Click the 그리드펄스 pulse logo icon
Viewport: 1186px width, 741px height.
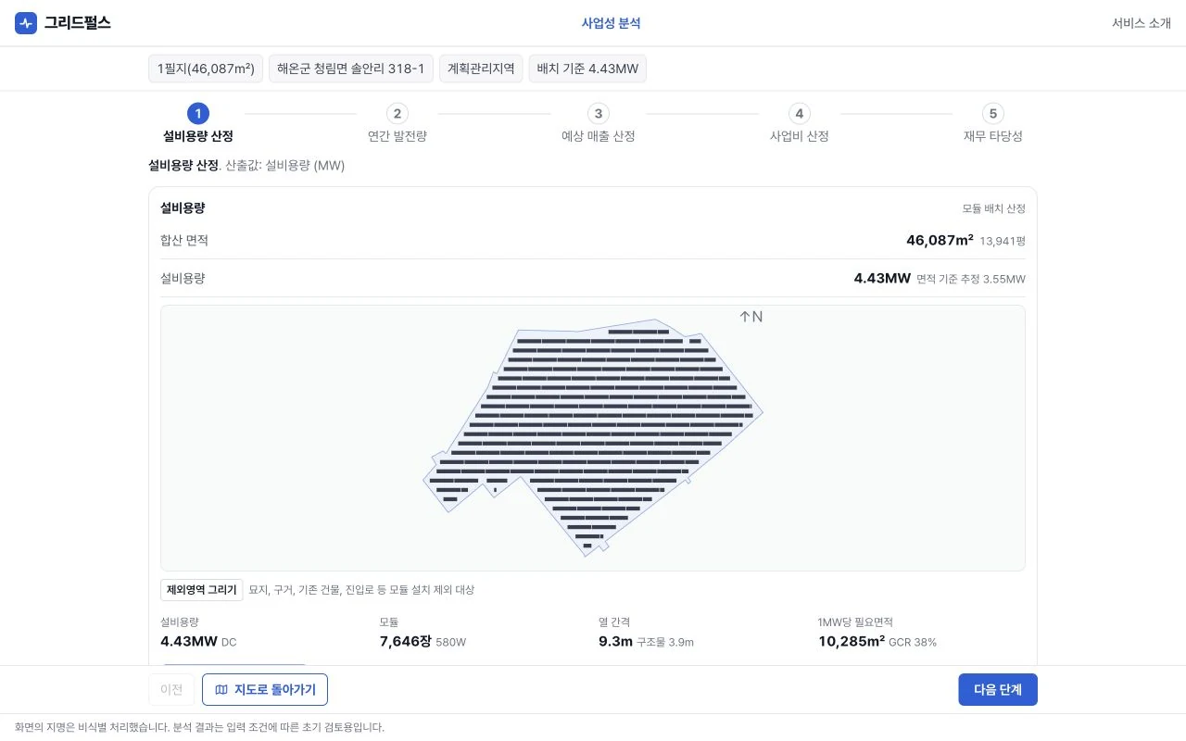[26, 23]
